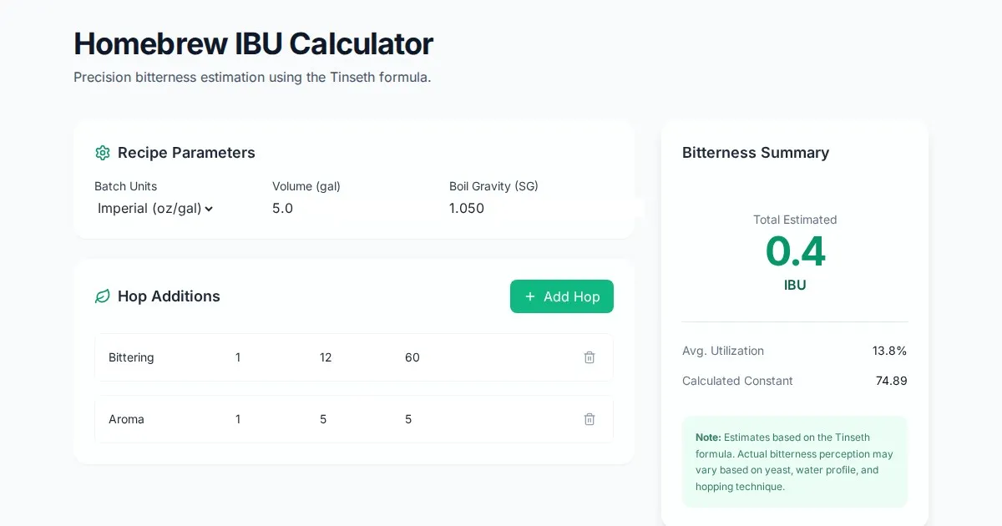This screenshot has height=526, width=1002.
Task: Click the Tinseth formula note box
Action: pos(794,462)
